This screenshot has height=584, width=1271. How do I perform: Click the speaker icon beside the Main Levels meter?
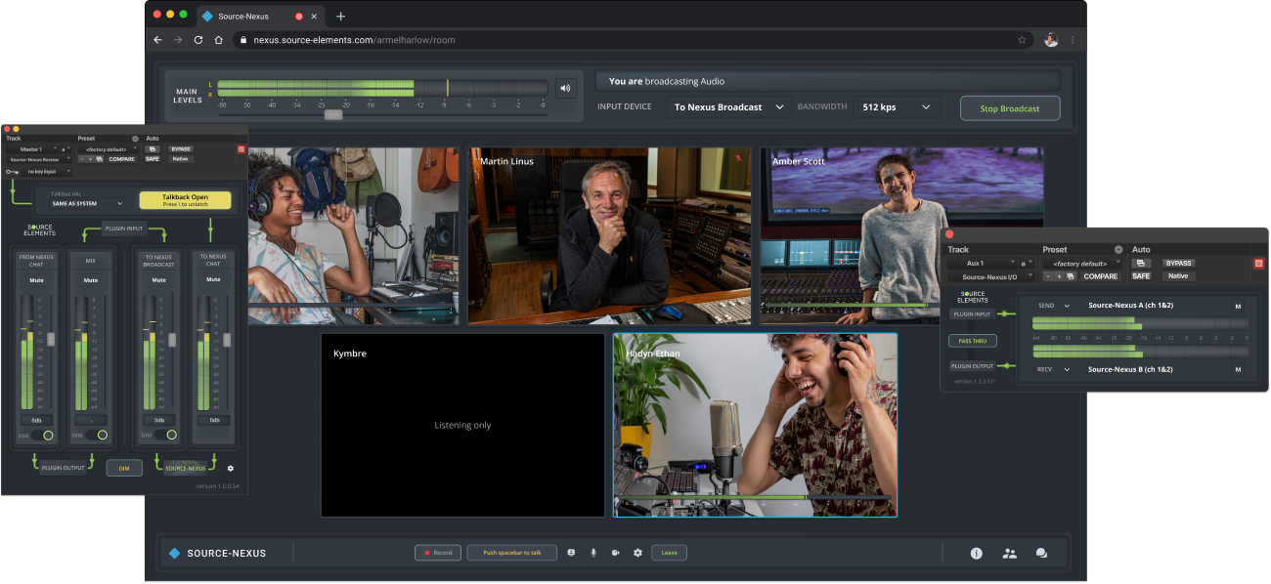click(565, 87)
